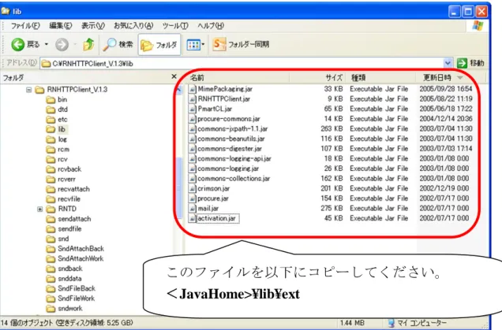The width and height of the screenshot is (502, 330).
Task: Select the rcverr folder in tree
Action: point(61,180)
